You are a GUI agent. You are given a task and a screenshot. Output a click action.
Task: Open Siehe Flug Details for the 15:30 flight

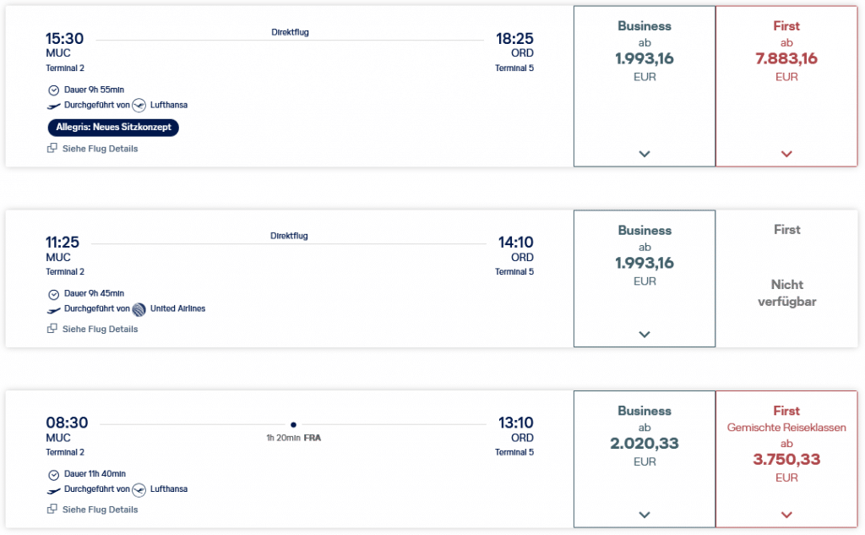click(x=100, y=149)
